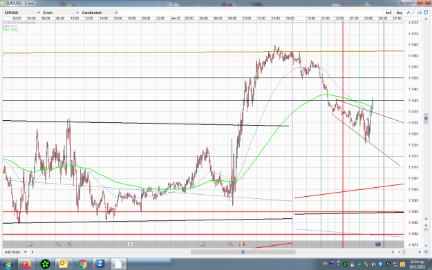Click the Canada flag economic event marker
The height and width of the screenshot is (270, 432).
tap(242, 244)
